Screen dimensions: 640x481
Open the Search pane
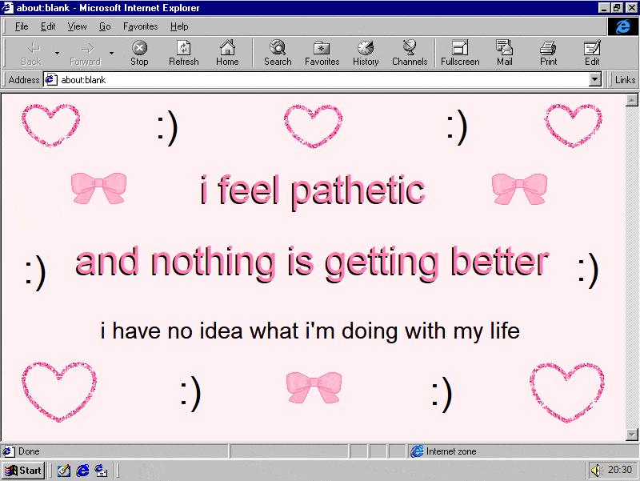click(x=278, y=53)
